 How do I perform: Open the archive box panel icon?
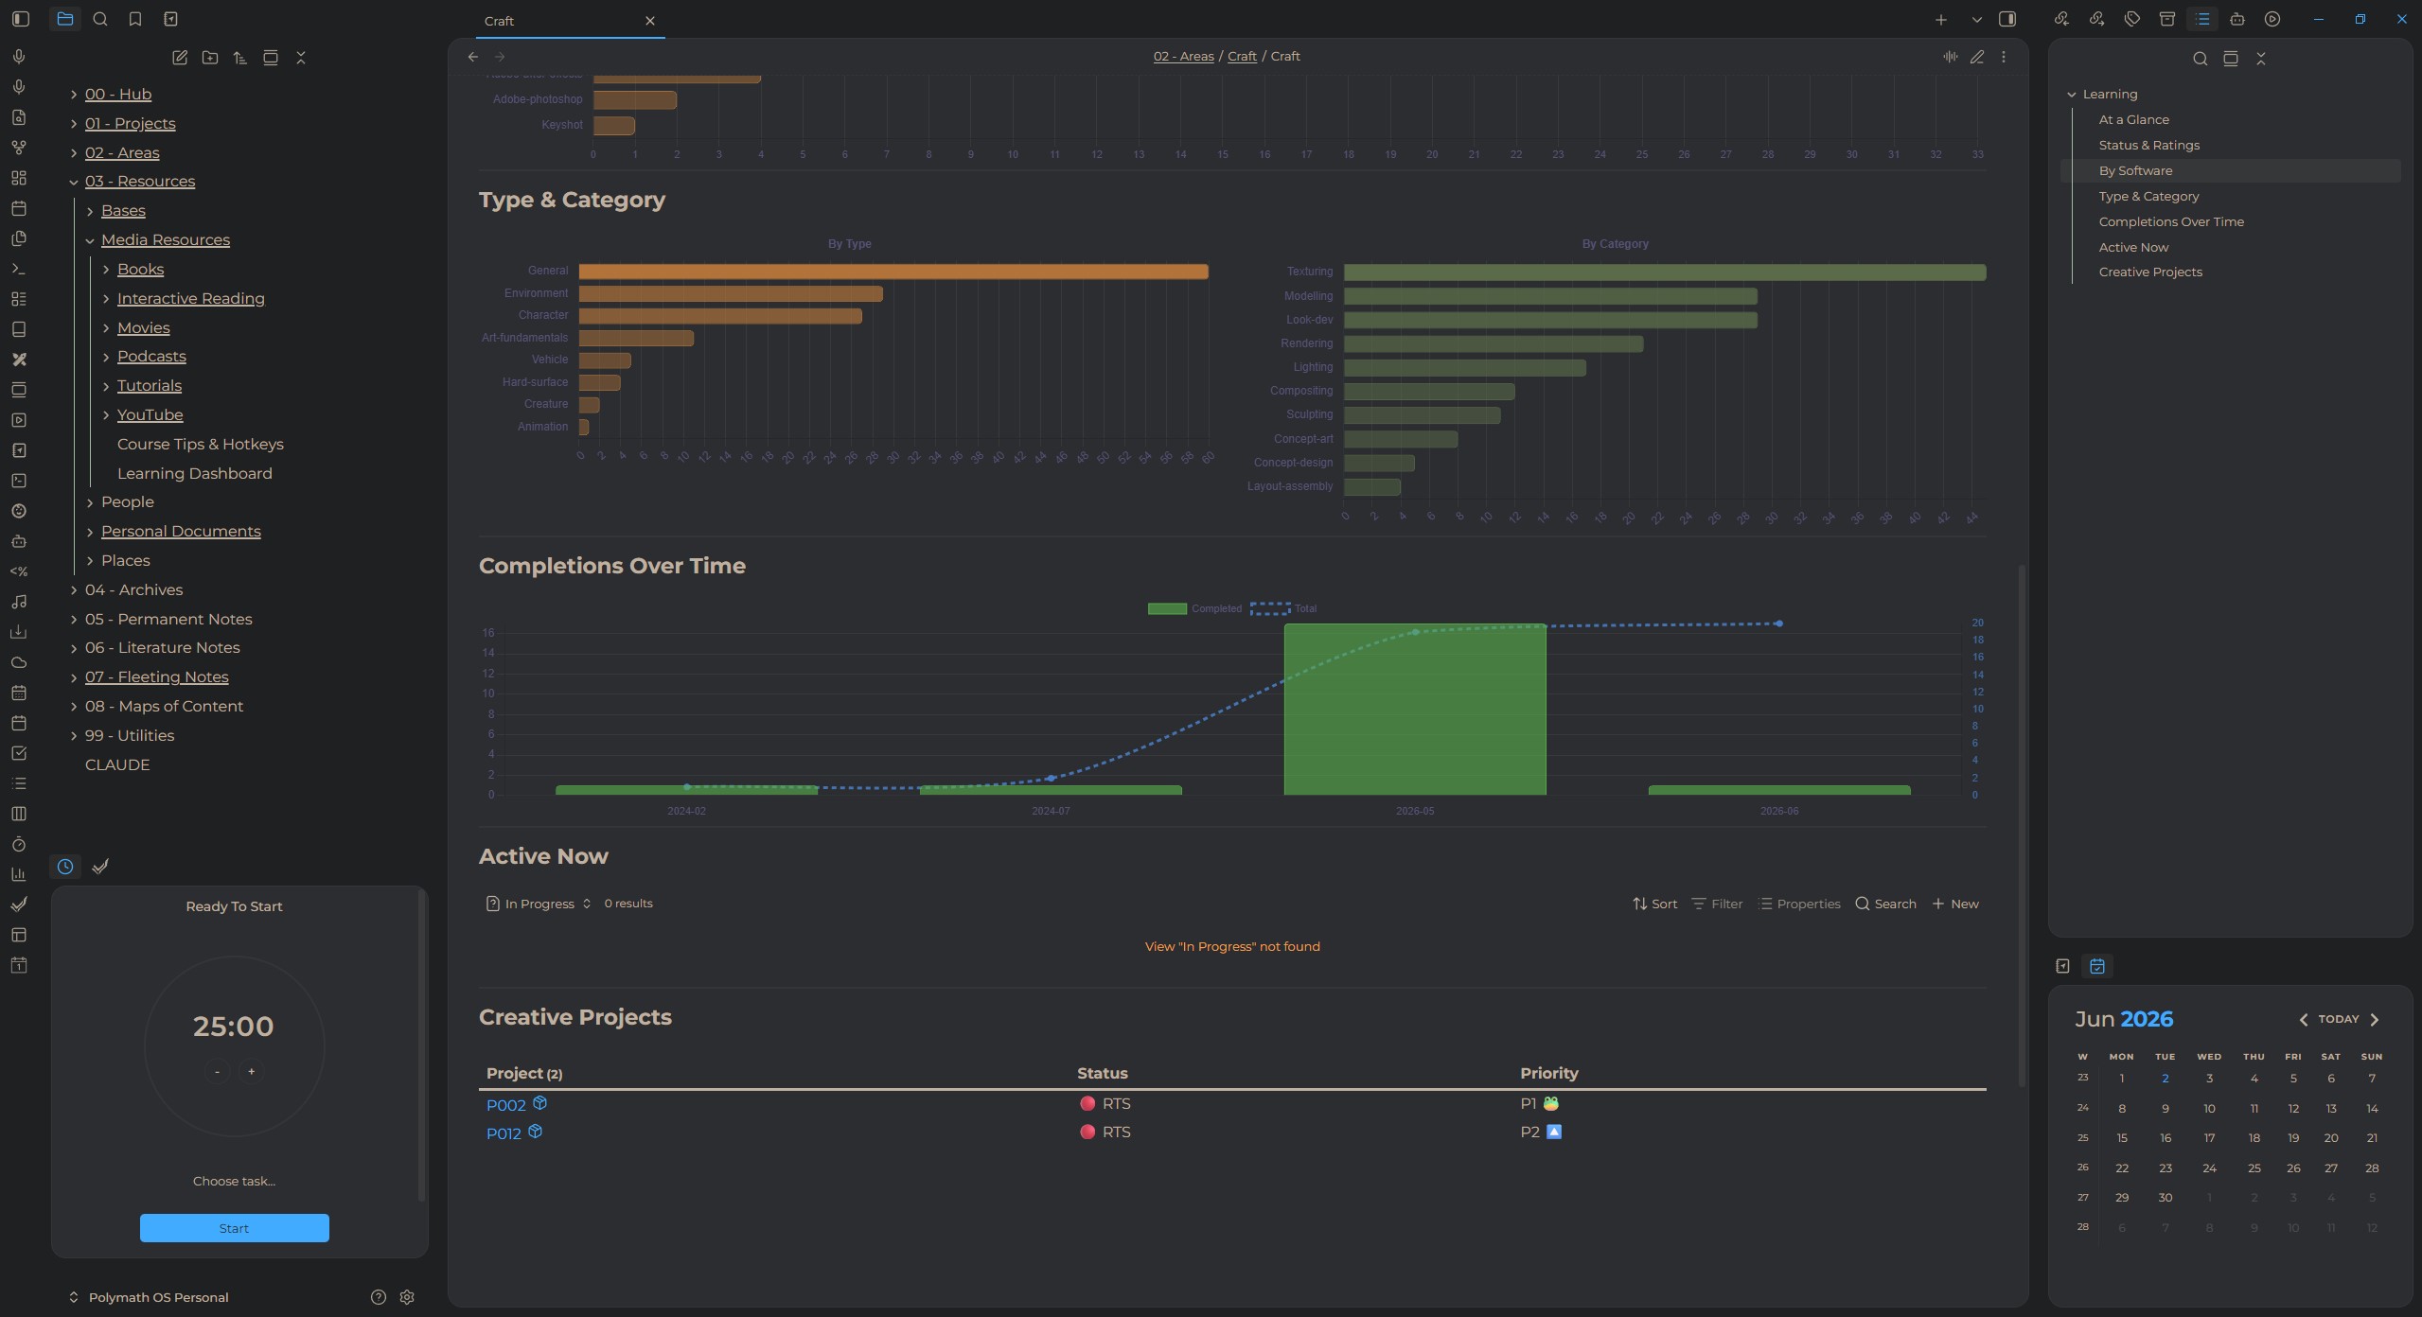pos(2167,19)
